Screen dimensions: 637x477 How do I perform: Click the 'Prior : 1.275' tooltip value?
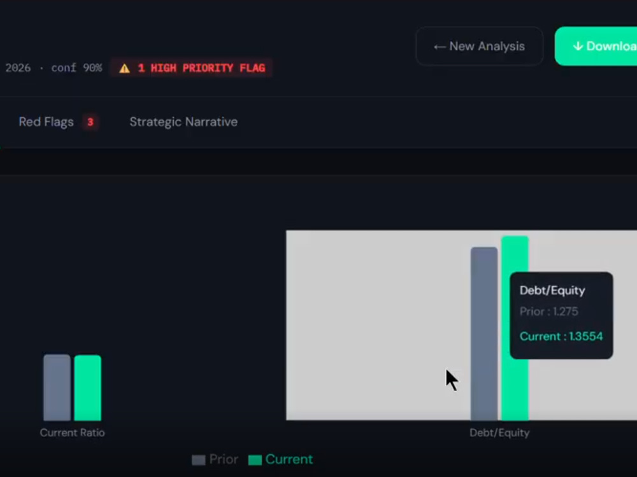point(549,312)
